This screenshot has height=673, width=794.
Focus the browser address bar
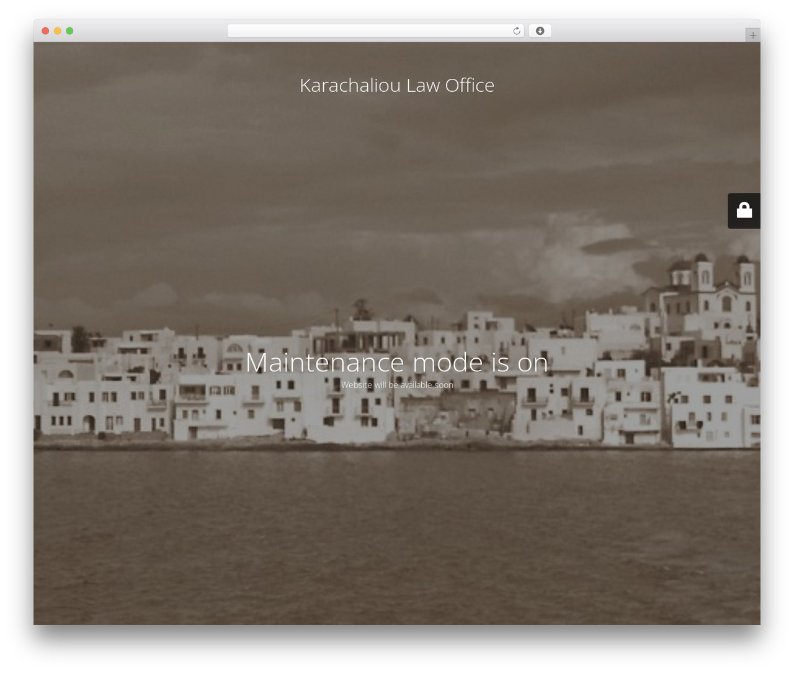(375, 31)
